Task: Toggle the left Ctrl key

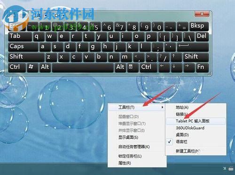Action: click(x=17, y=67)
